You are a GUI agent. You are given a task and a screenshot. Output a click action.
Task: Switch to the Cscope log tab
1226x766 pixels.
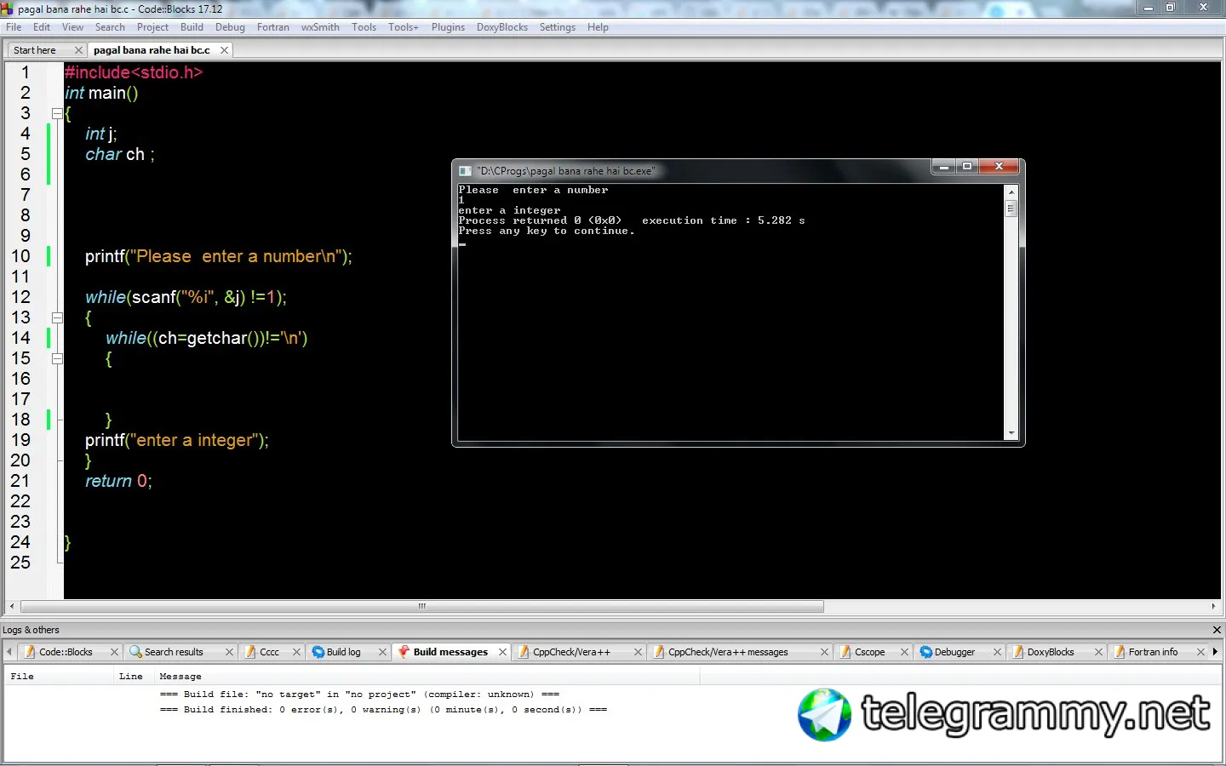coord(869,652)
